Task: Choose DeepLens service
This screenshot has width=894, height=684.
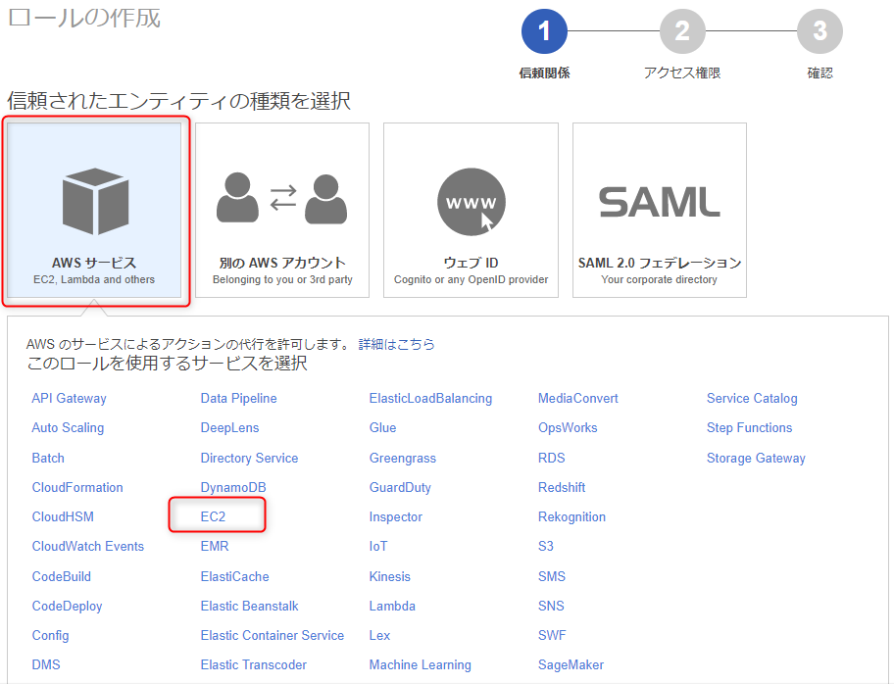Action: pyautogui.click(x=229, y=428)
